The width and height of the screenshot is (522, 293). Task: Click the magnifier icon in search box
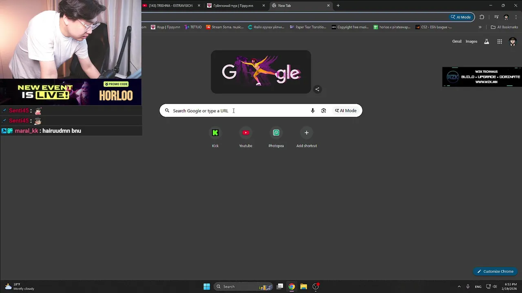click(167, 111)
